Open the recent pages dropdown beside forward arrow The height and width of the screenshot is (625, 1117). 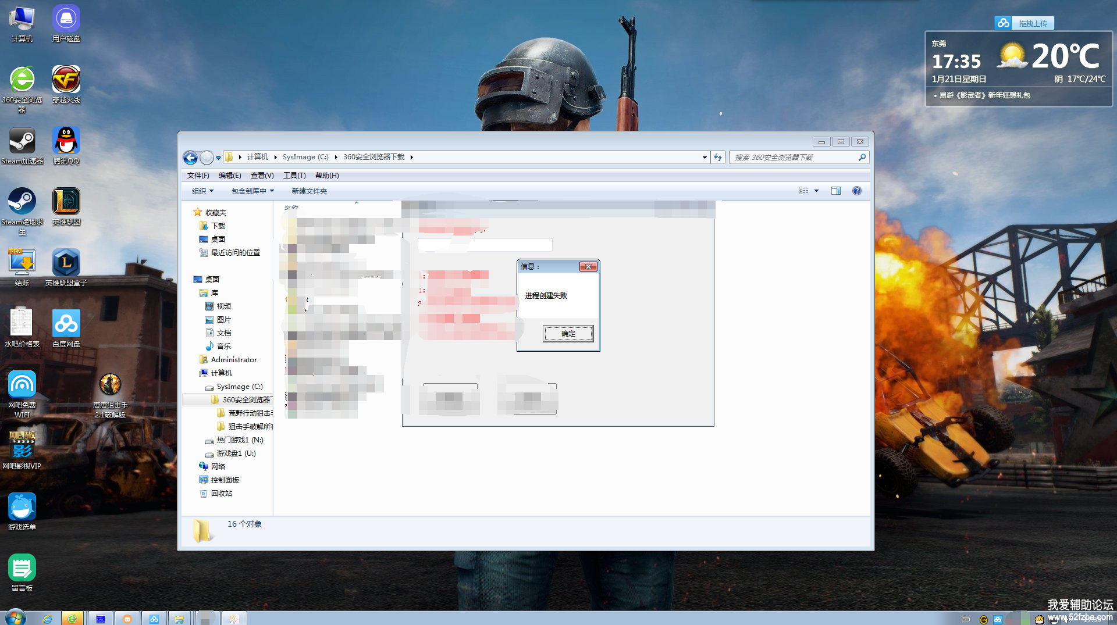(x=218, y=158)
